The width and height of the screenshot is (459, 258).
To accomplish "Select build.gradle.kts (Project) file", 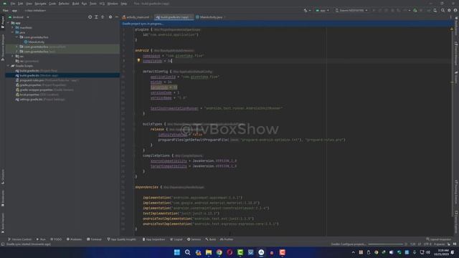I will pos(37,71).
